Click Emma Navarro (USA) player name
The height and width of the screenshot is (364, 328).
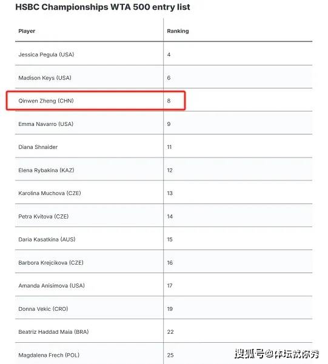[46, 124]
